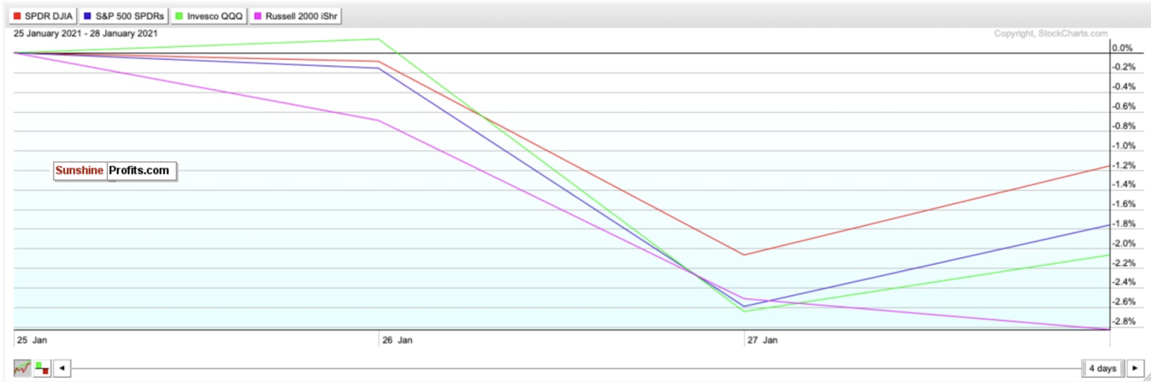Click the green Invesco QQQ color swatch

point(179,16)
